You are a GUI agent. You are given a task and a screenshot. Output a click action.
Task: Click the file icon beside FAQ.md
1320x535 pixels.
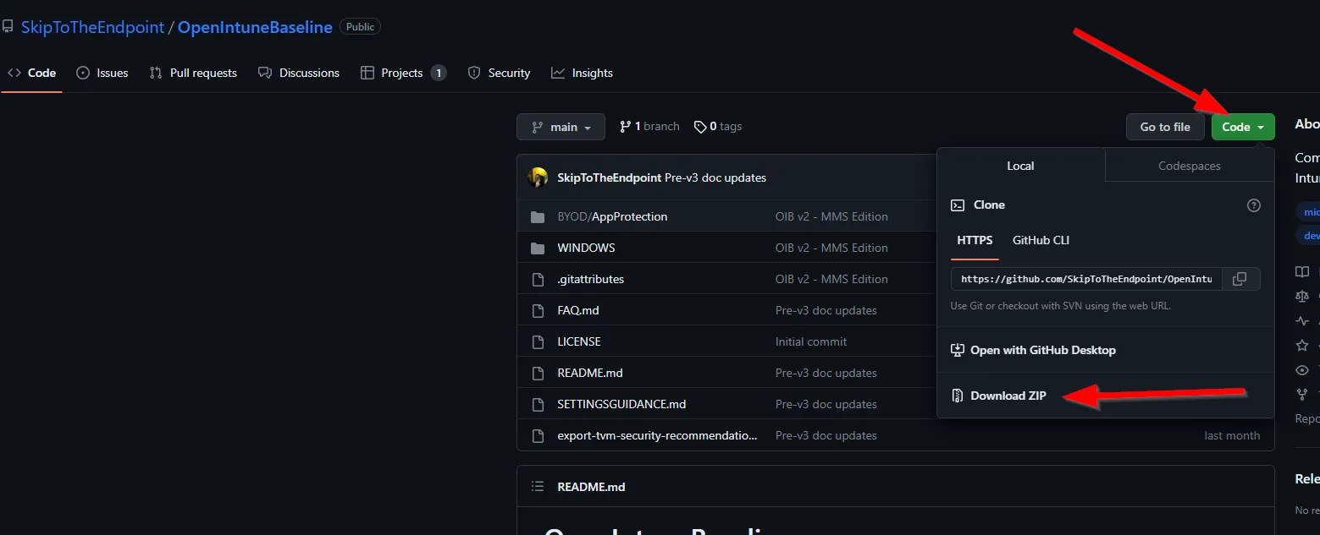click(x=537, y=310)
